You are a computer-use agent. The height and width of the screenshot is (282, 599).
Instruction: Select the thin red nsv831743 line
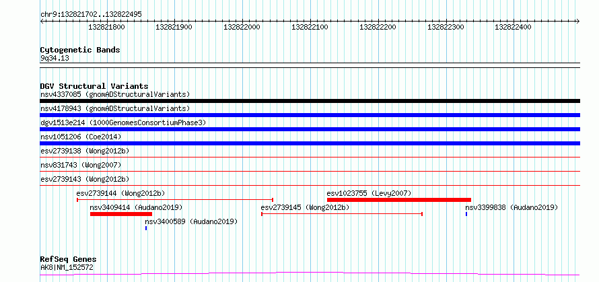coord(310,171)
